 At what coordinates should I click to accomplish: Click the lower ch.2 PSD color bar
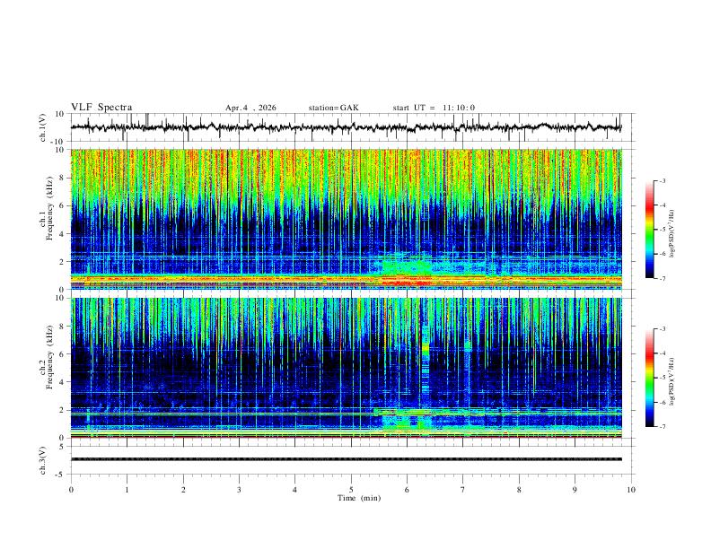pos(650,378)
